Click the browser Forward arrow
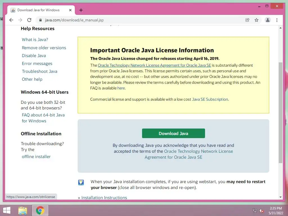288x216 pixels. pos(20,20)
